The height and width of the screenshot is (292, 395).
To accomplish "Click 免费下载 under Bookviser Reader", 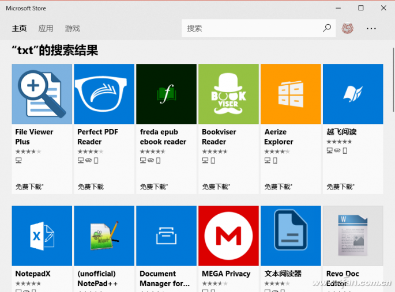I will tap(216, 187).
